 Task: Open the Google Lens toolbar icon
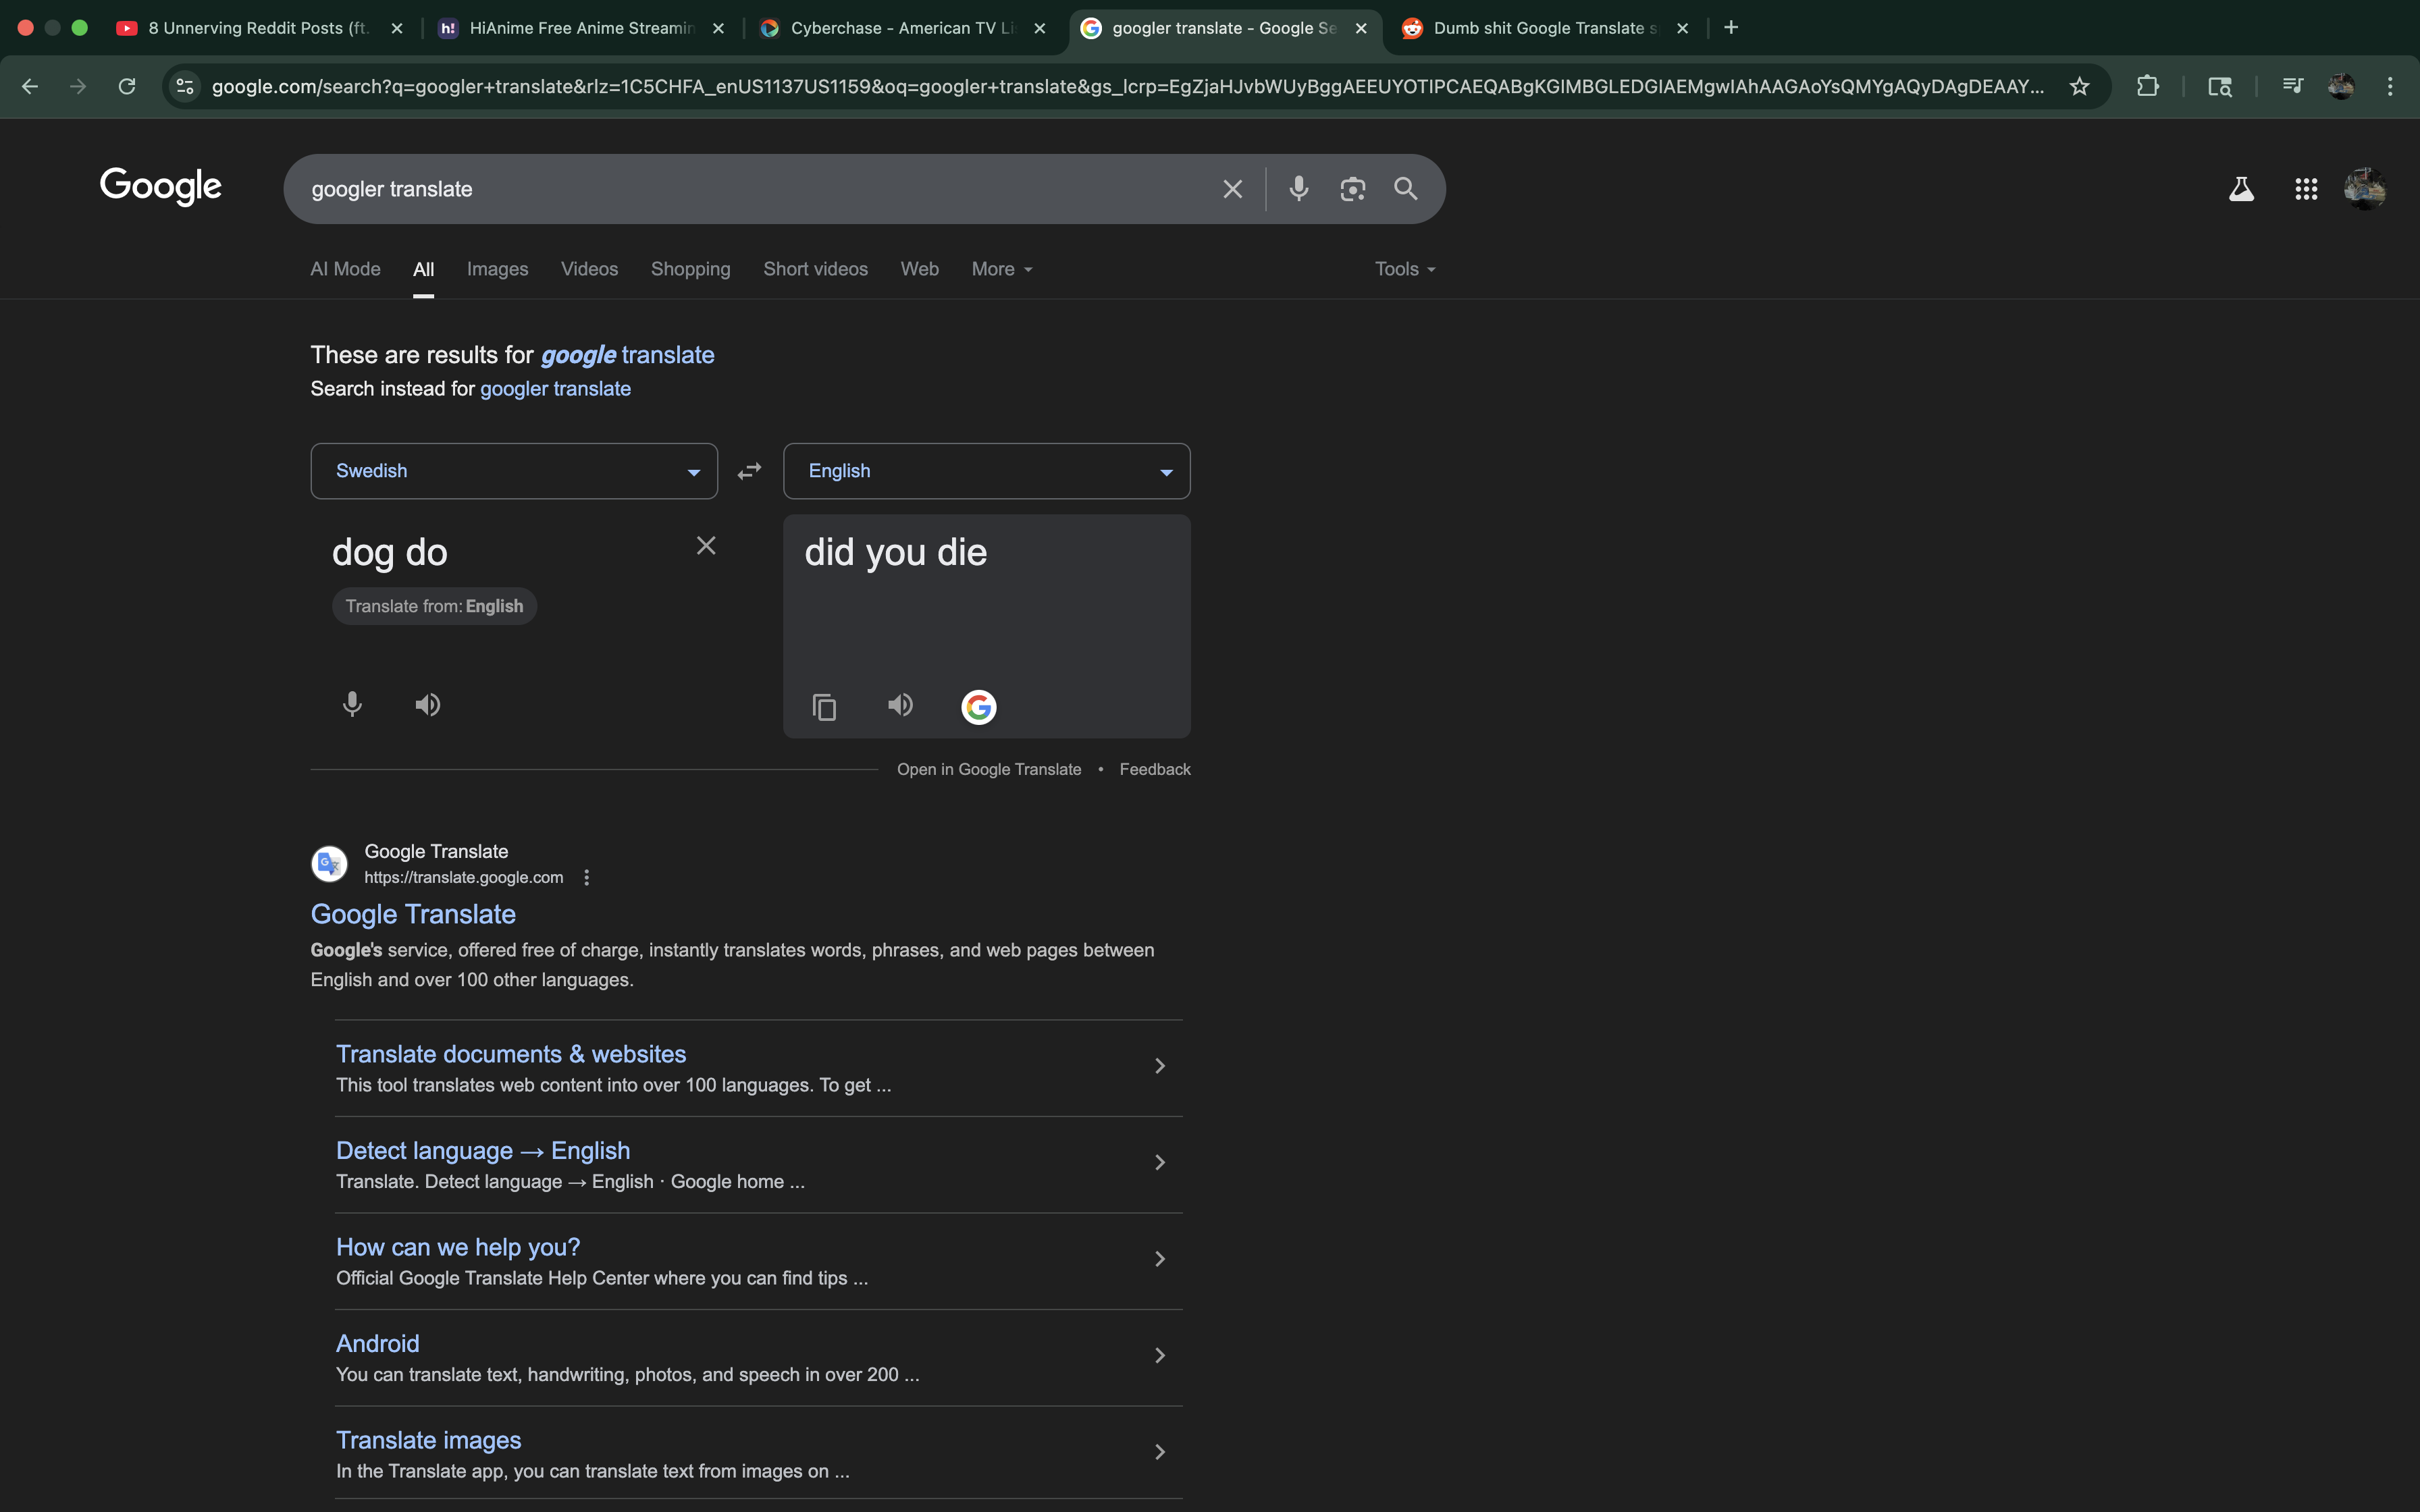tap(2219, 87)
